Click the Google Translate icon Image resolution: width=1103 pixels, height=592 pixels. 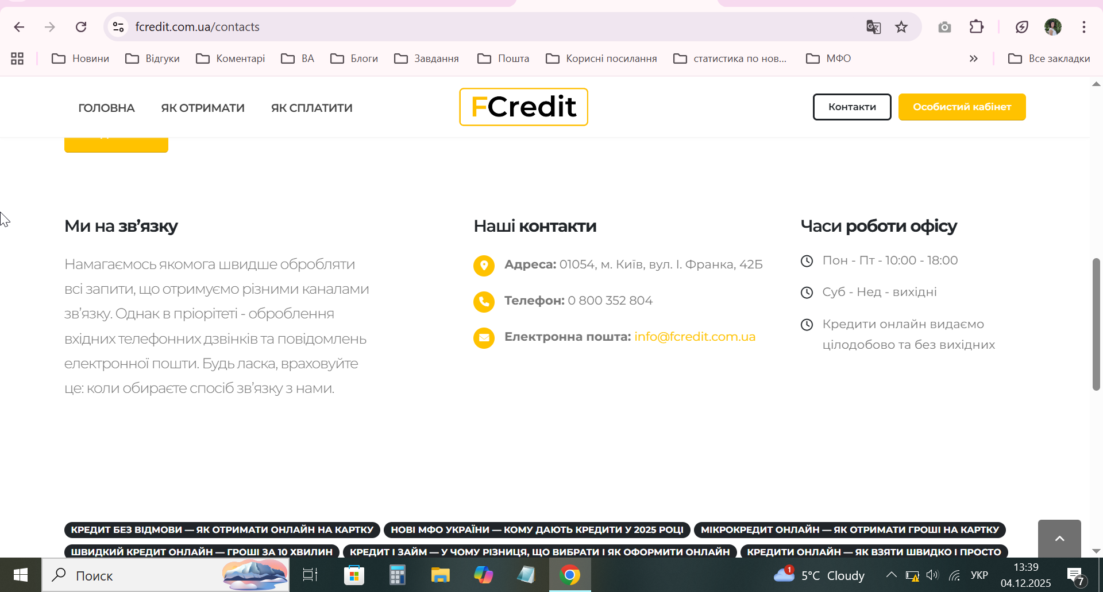(873, 27)
